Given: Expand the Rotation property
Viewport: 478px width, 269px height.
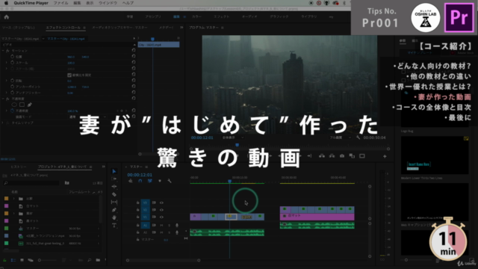Looking at the screenshot, I should click(7, 81).
